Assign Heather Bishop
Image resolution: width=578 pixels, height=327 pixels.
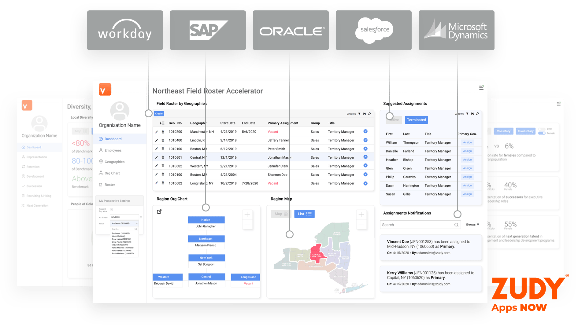[x=467, y=160]
